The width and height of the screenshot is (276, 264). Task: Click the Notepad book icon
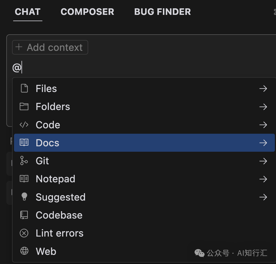coord(24,179)
